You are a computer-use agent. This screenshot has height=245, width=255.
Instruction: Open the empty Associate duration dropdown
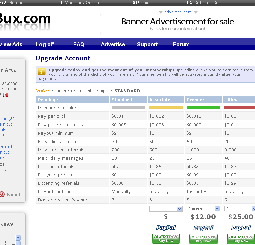(x=166, y=209)
